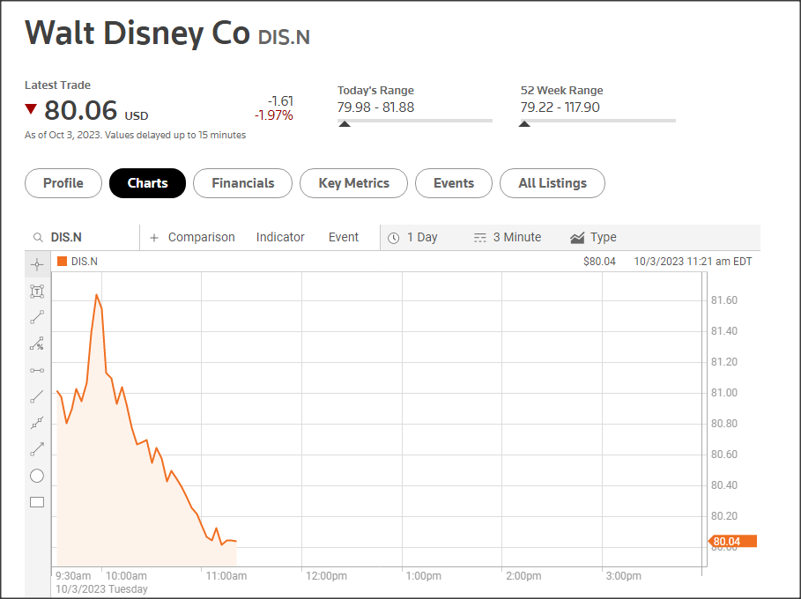The width and height of the screenshot is (801, 599).
Task: Click the 80.40 price axis label
Action: (724, 485)
